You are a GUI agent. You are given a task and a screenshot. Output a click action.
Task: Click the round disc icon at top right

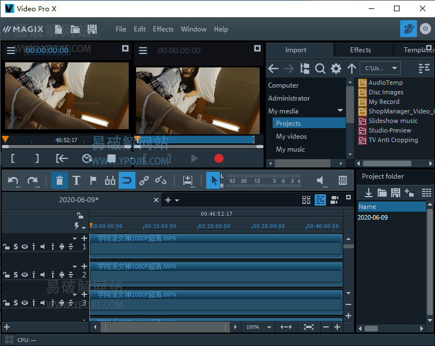click(x=425, y=29)
